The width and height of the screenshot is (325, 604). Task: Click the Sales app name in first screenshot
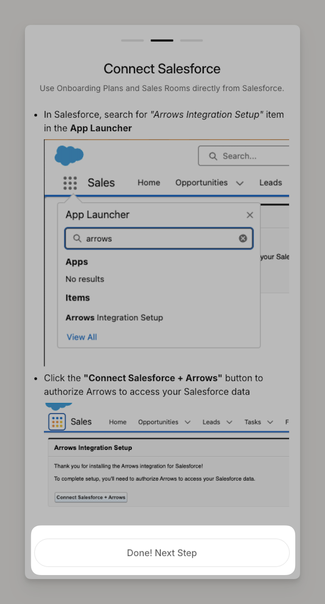point(101,183)
